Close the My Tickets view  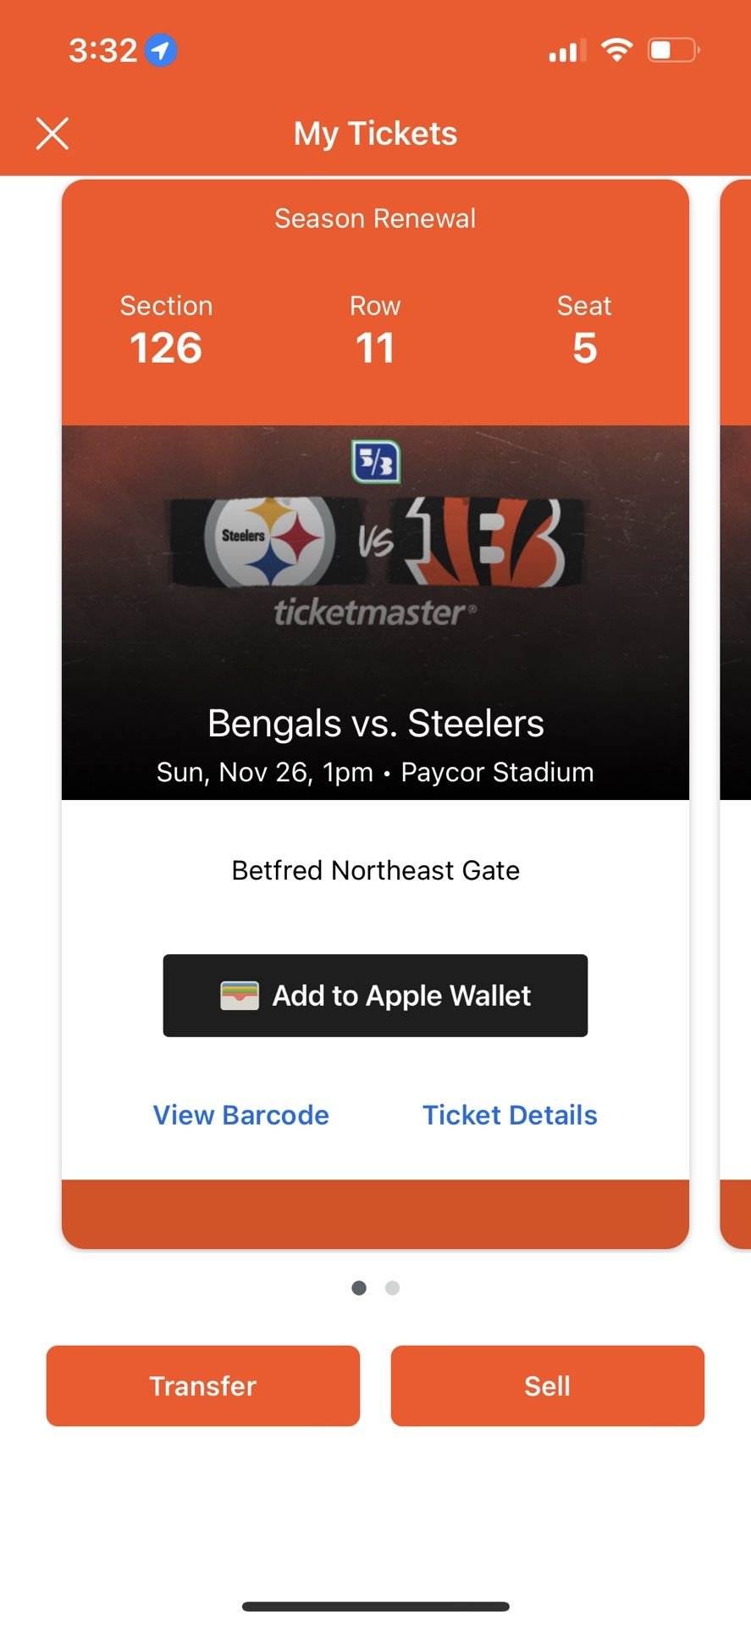tap(52, 133)
